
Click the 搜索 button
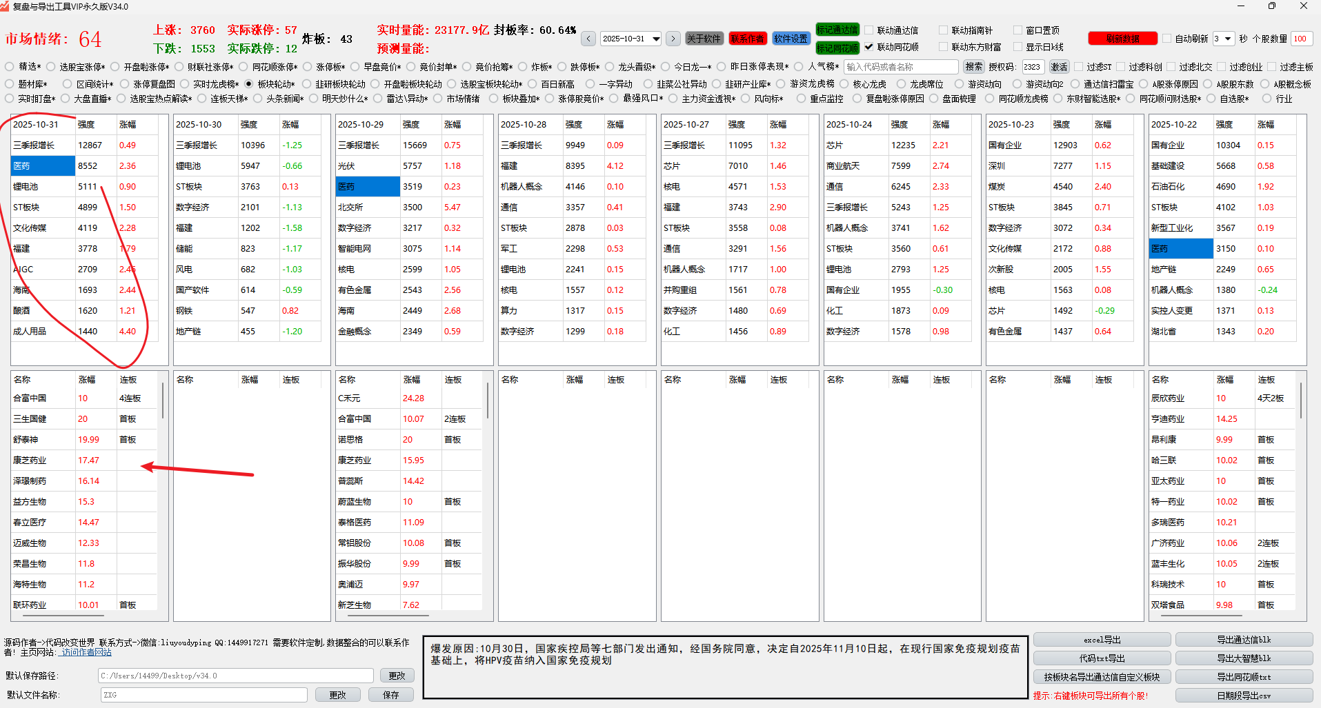click(x=974, y=67)
